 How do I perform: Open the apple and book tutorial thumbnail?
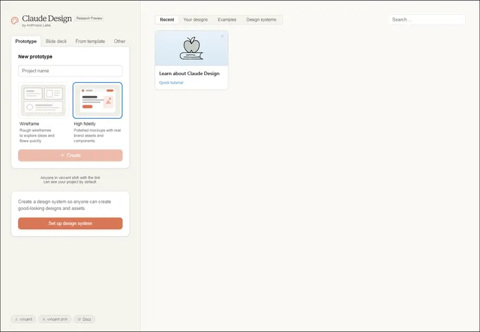tap(191, 48)
